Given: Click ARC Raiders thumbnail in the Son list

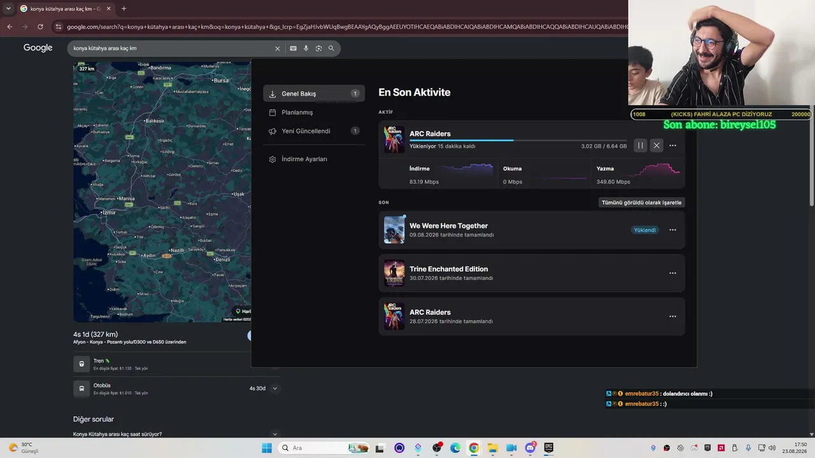Looking at the screenshot, I should pos(394,316).
